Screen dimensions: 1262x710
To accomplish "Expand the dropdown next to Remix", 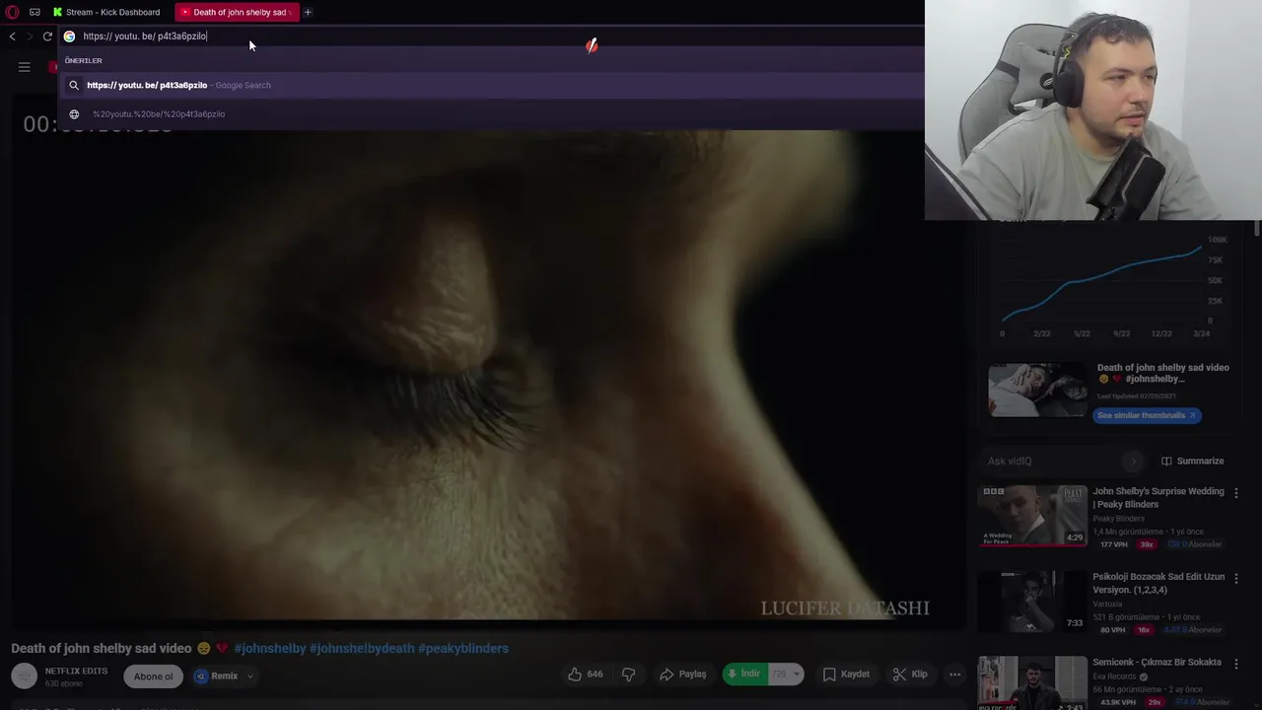I will (250, 675).
